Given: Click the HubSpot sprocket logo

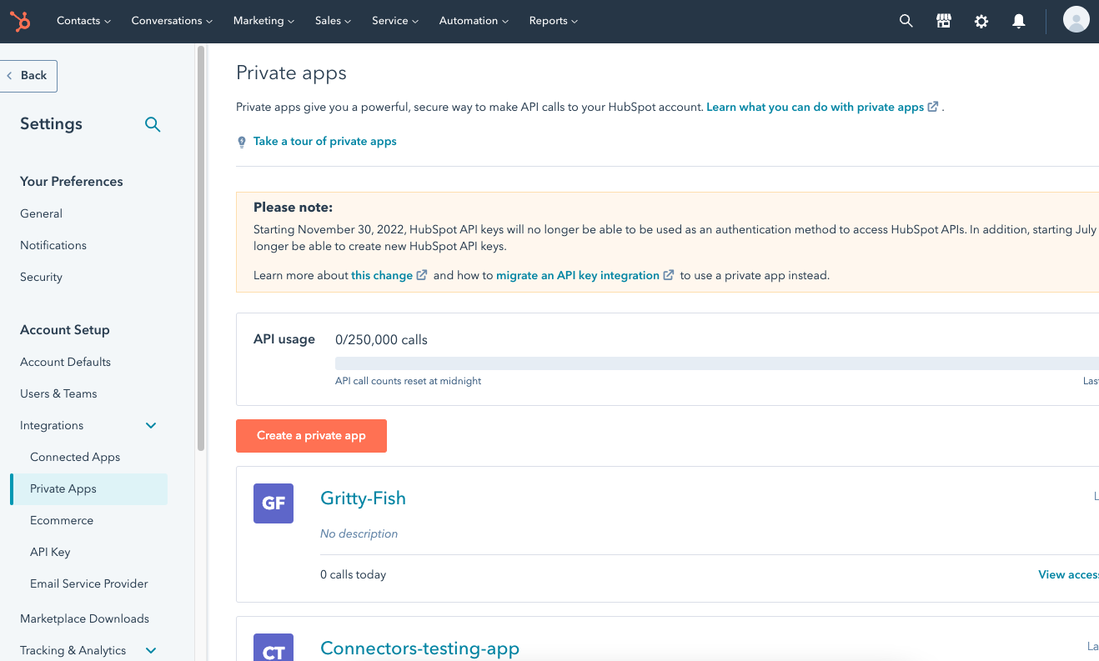Looking at the screenshot, I should (20, 21).
